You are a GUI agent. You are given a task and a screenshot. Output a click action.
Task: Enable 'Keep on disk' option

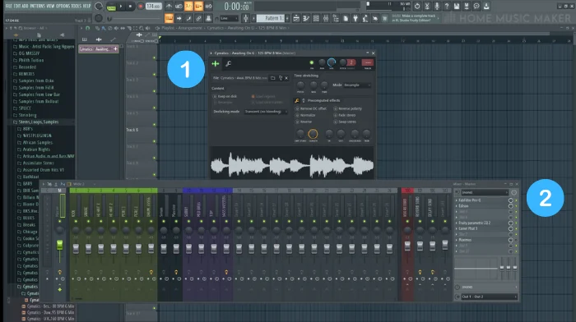(225, 96)
